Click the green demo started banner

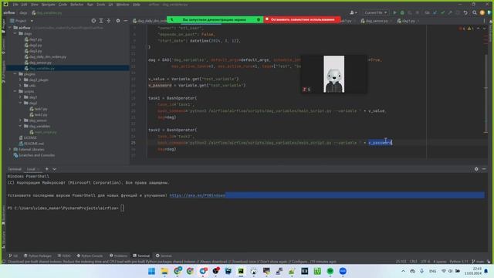215,19
